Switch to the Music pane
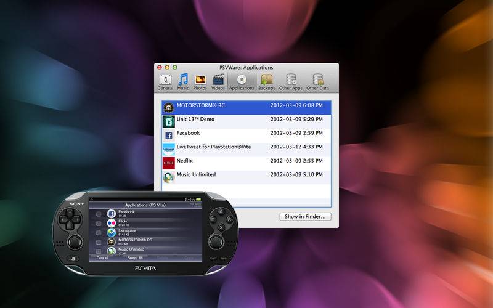Viewport: 493px width, 308px height. tap(183, 83)
